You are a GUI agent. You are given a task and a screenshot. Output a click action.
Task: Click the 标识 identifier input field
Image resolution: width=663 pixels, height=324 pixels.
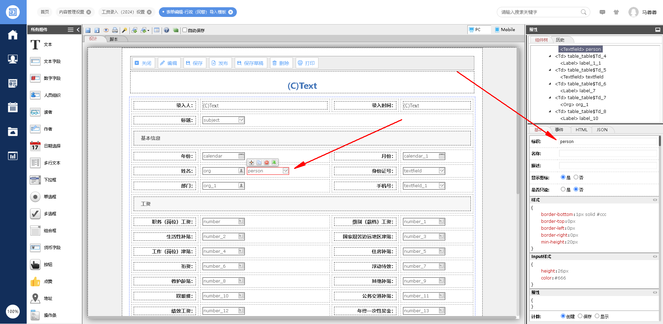point(608,142)
